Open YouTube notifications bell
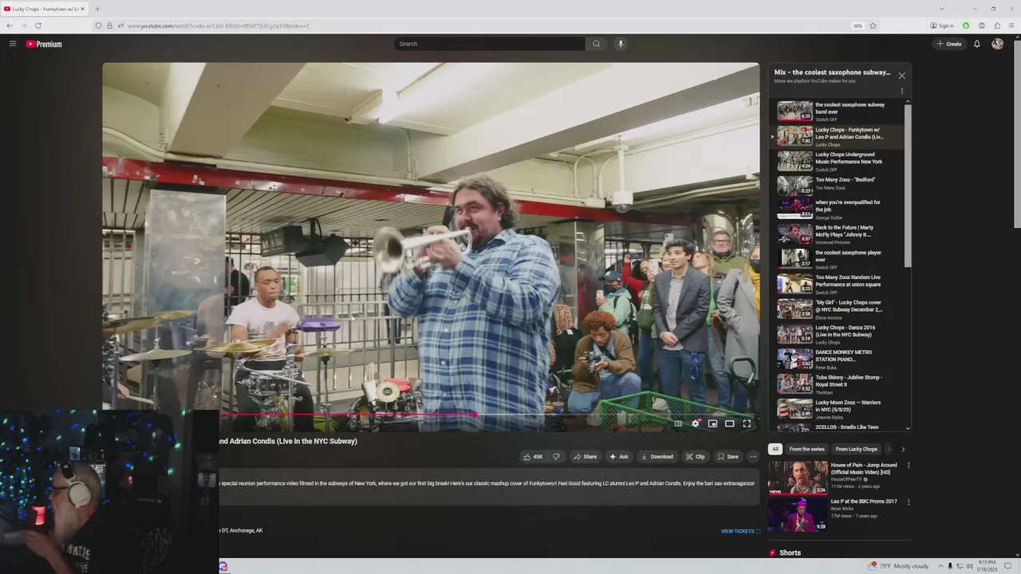Viewport: 1021px width, 574px height. tap(976, 44)
